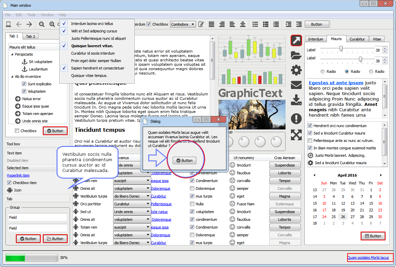Viewport: 396px width, 267px height.
Task: Uncheck Hendrerit orci nunc condimentum
Action: [310, 126]
